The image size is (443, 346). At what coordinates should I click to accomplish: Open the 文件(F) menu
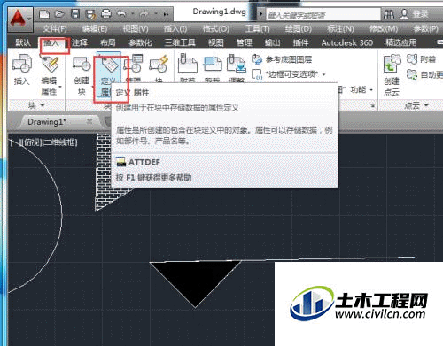(54, 29)
